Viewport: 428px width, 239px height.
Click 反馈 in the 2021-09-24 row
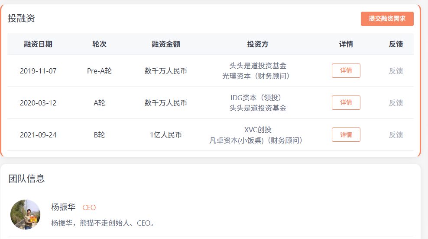point(396,135)
